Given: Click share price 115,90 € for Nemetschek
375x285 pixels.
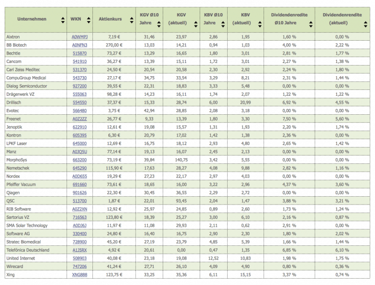Looking at the screenshot, I should click(x=114, y=168).
